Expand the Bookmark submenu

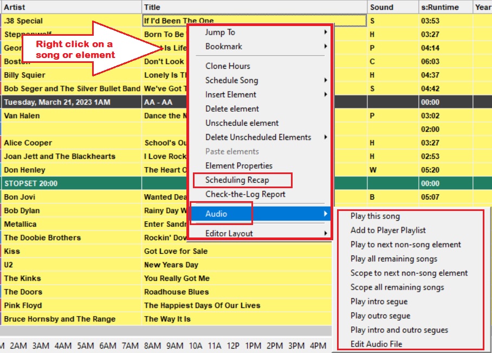tap(223, 47)
